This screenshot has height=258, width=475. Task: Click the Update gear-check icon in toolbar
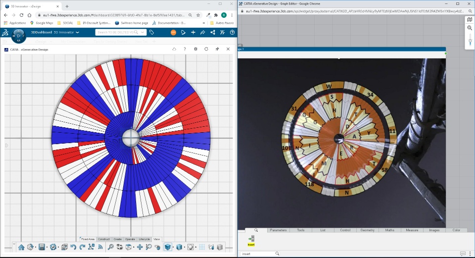(x=53, y=247)
